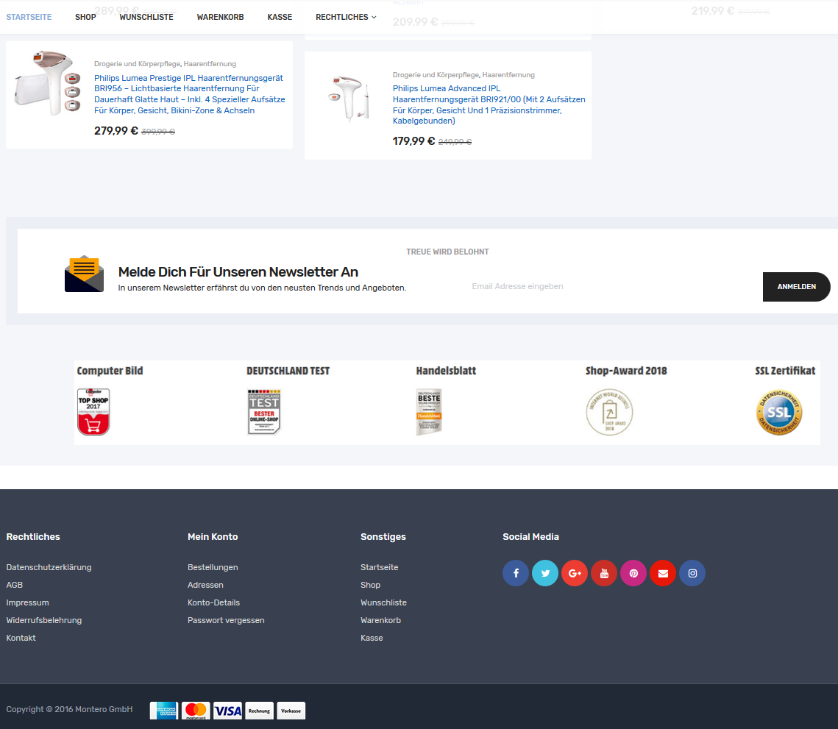This screenshot has height=729, width=838.
Task: Open the Philips Lumea Advanced BRI921/00 product link
Action: [x=489, y=104]
